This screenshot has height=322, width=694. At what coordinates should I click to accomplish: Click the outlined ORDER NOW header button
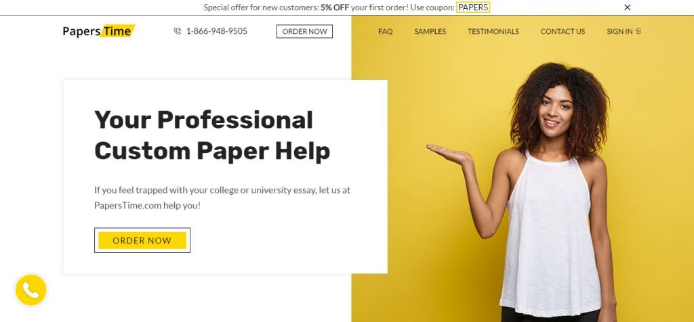click(304, 31)
